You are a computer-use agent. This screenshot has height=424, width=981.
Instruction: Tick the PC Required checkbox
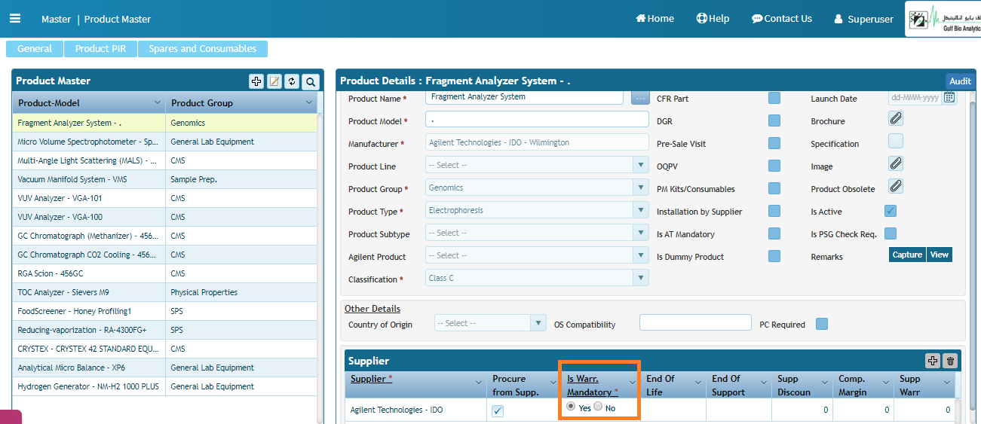pyautogui.click(x=822, y=324)
